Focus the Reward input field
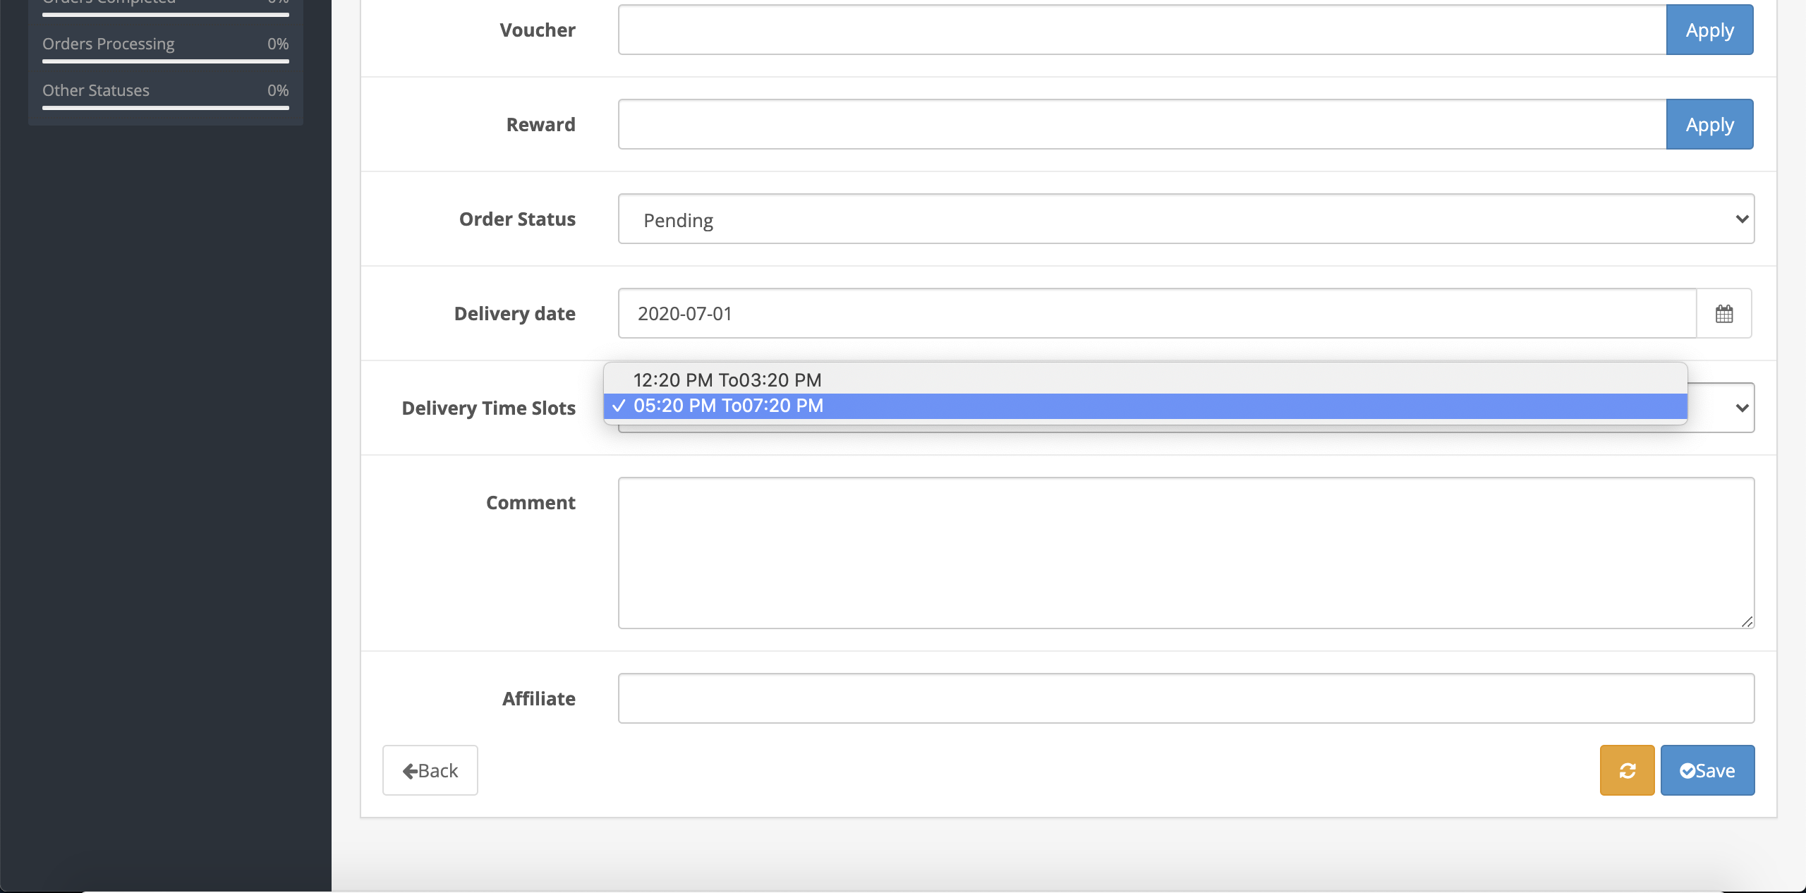 (1142, 124)
